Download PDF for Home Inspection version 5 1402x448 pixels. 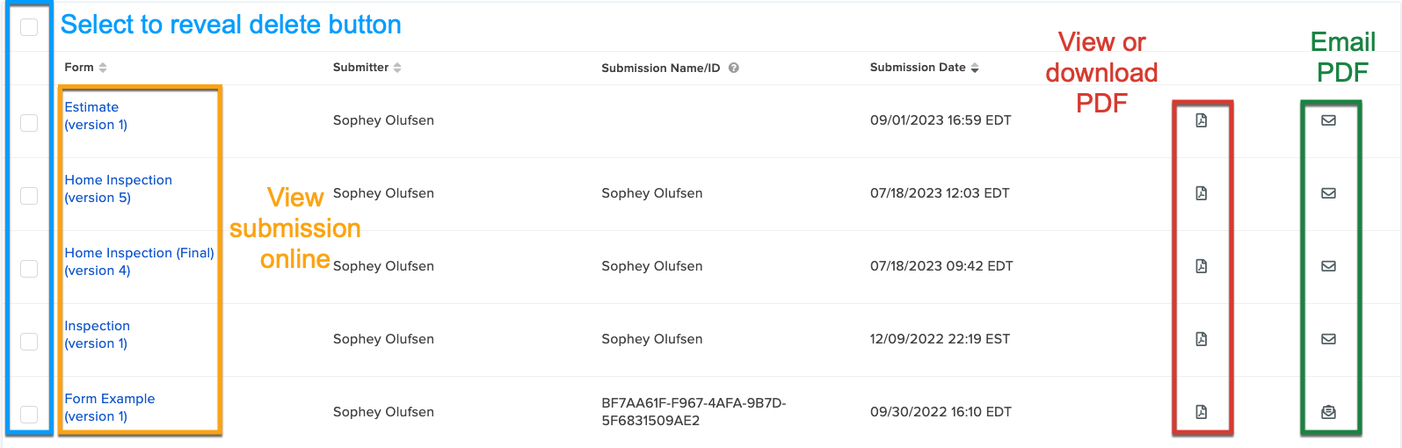click(x=1201, y=193)
